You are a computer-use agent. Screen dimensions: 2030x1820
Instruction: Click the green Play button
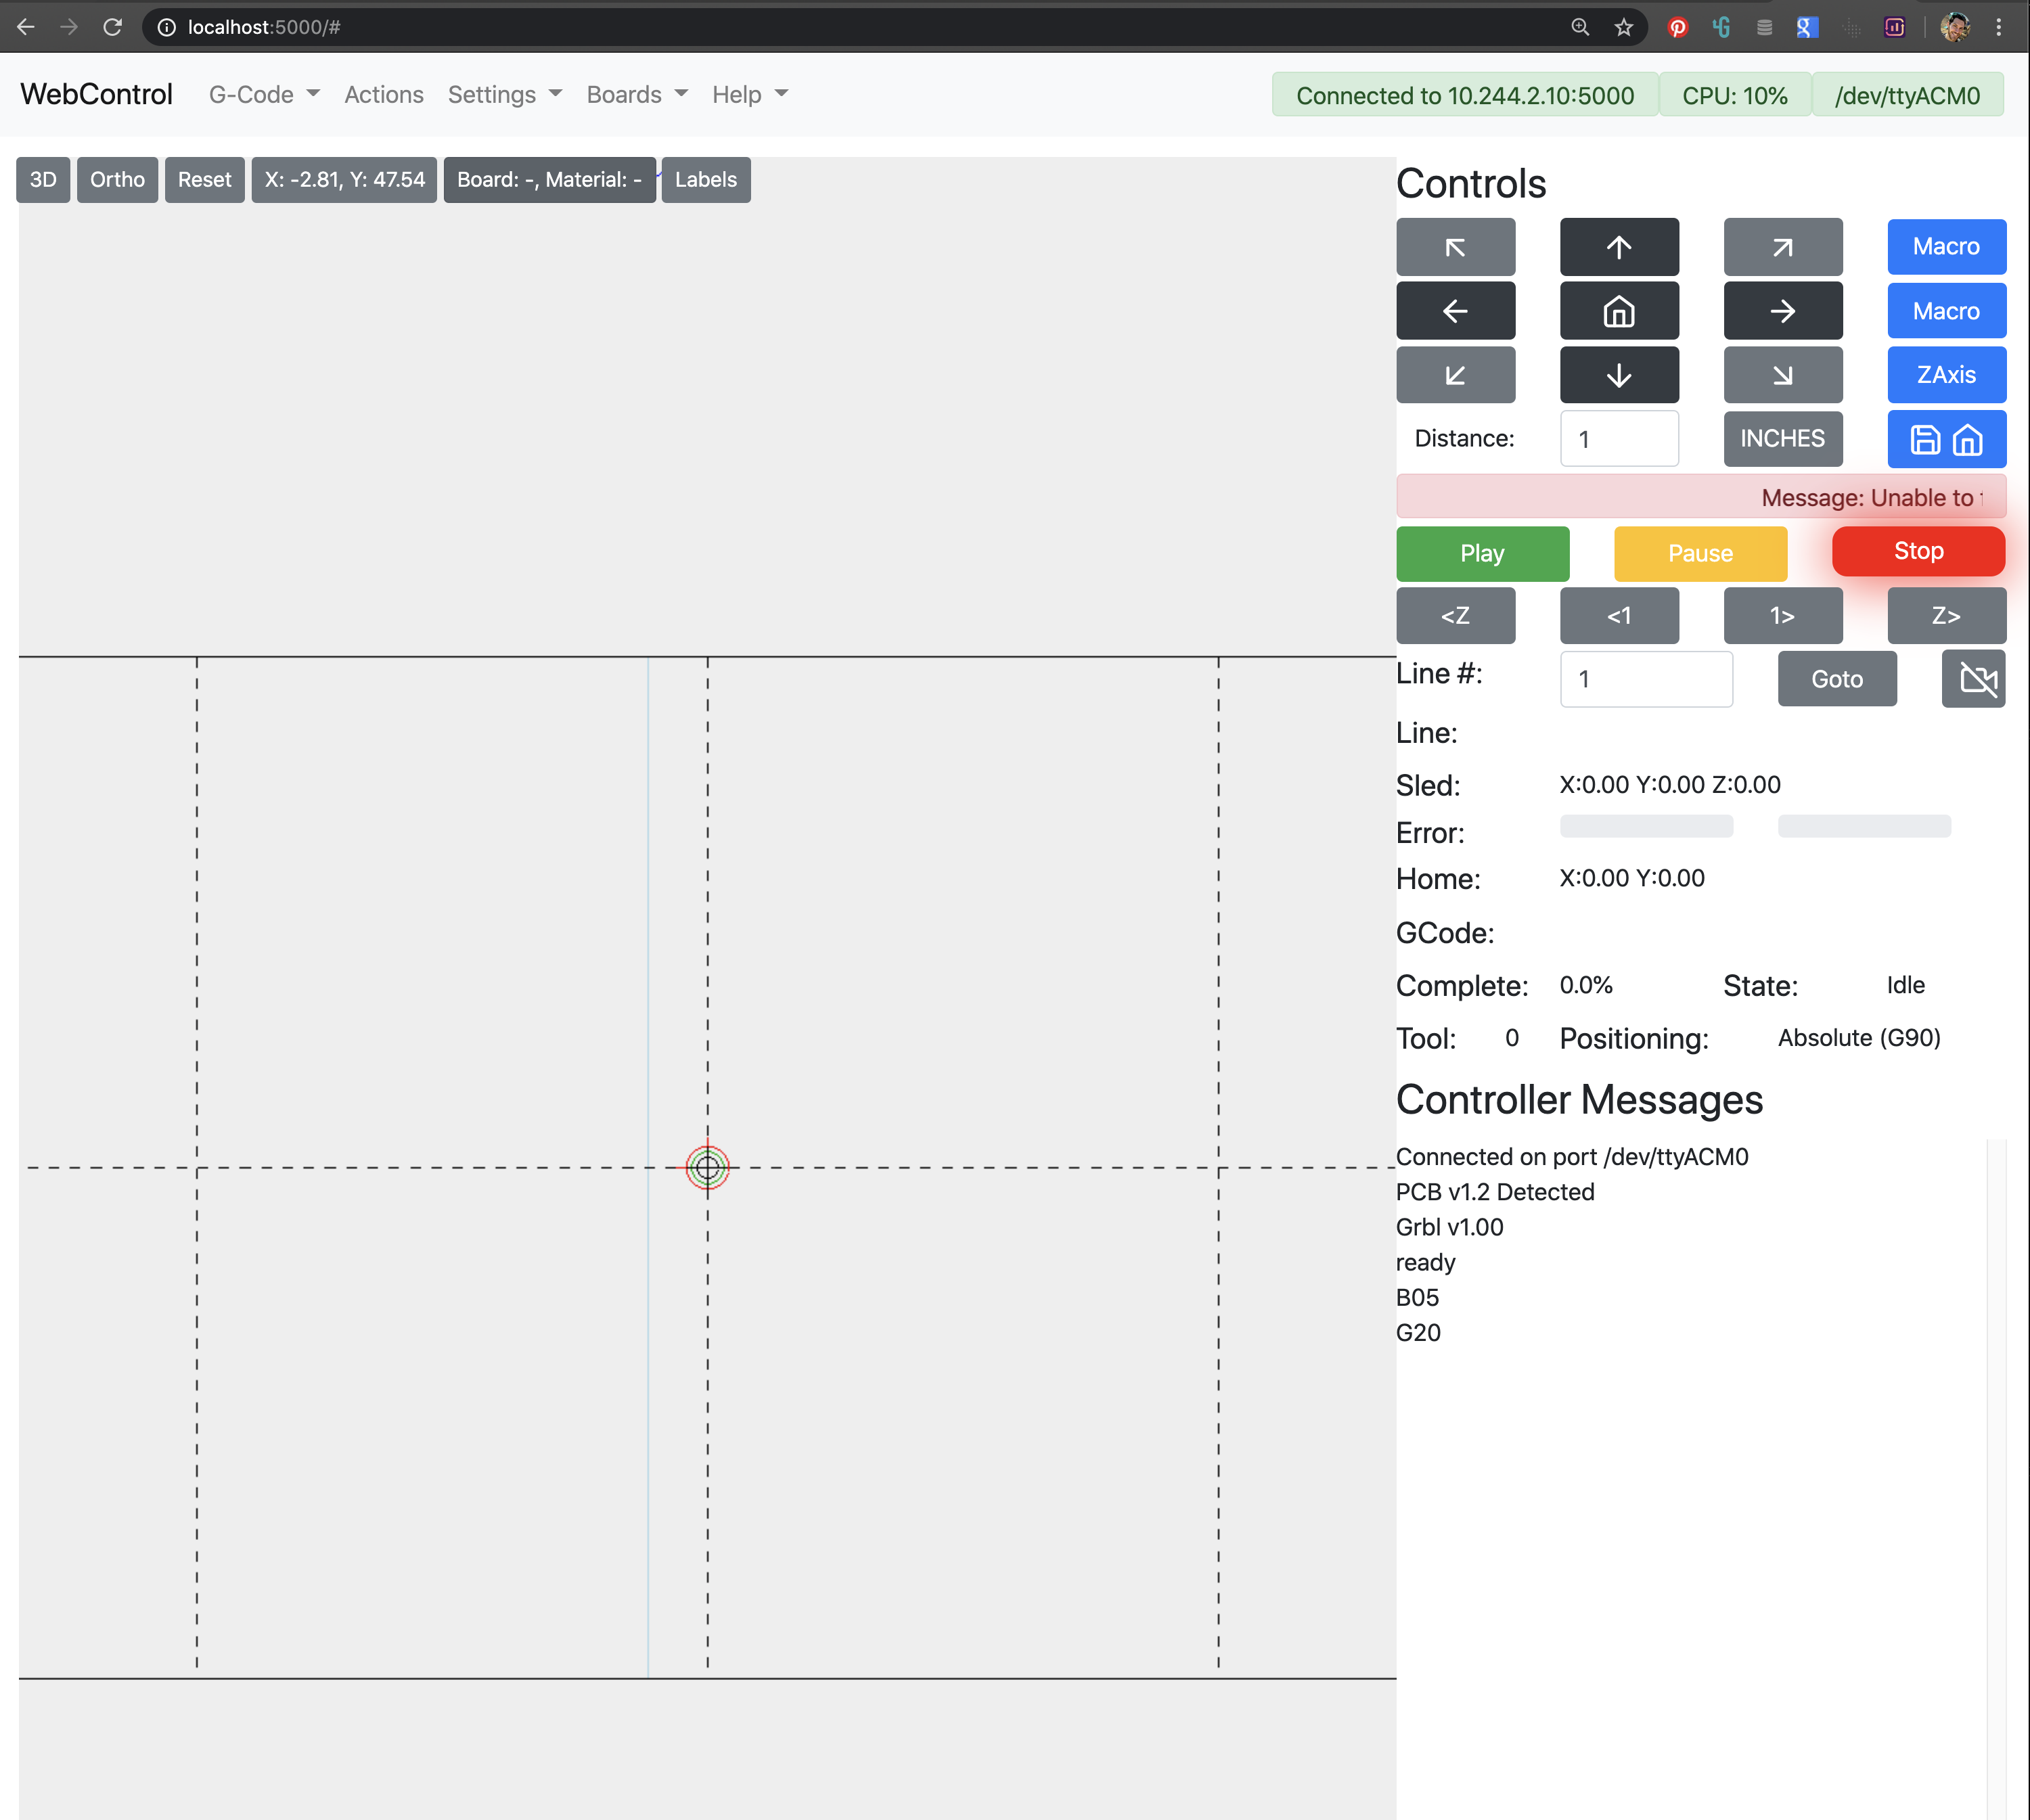(1481, 554)
